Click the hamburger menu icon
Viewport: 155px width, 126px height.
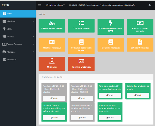(40, 5)
